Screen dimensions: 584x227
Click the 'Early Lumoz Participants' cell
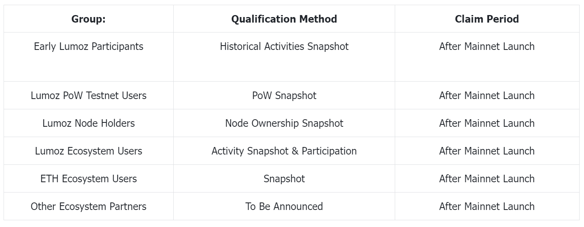point(89,57)
